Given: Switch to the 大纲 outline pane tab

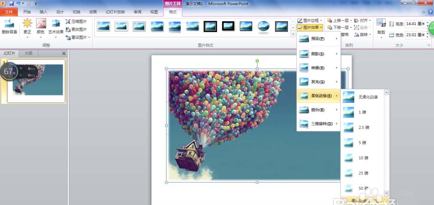Looking at the screenshot, I should coord(28,53).
